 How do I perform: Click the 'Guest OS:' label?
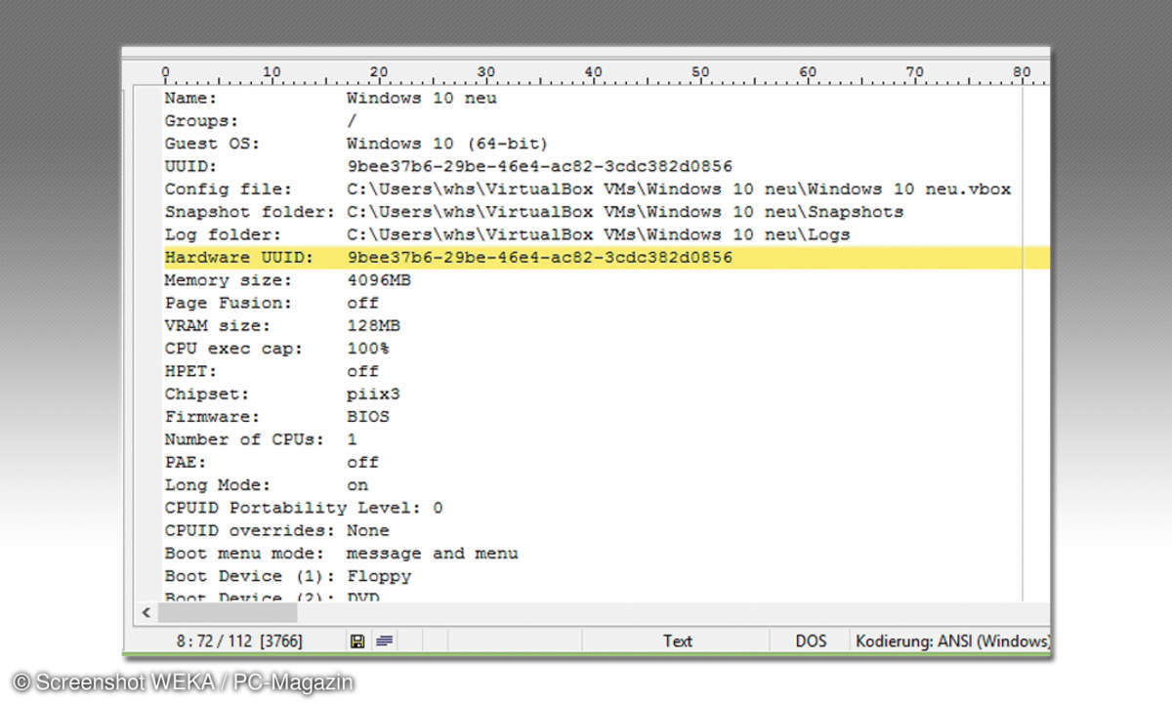pos(212,144)
